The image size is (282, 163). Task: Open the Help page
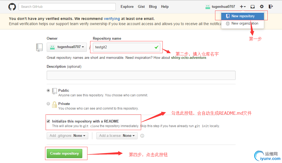pyautogui.click(x=165, y=7)
